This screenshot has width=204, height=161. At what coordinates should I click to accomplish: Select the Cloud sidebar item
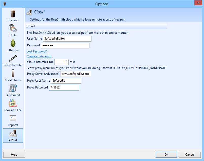pos(13,135)
